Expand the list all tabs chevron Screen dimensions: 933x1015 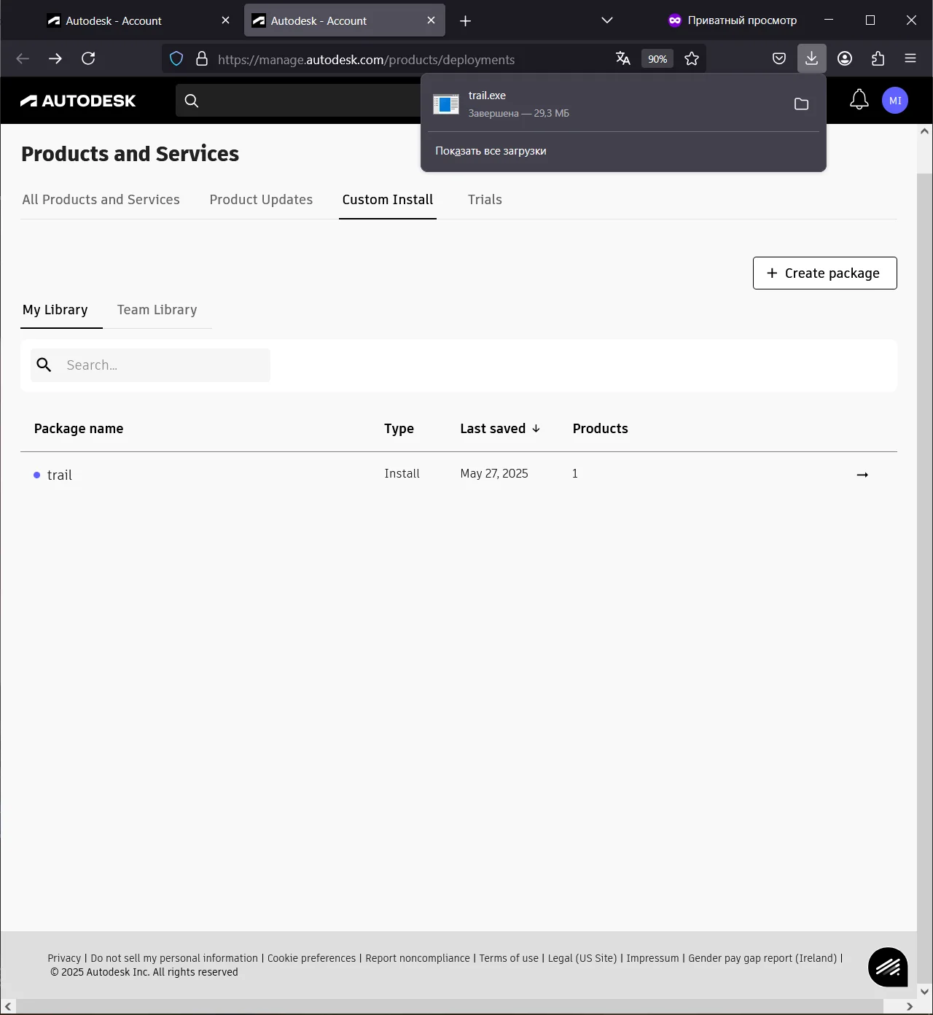(x=606, y=20)
